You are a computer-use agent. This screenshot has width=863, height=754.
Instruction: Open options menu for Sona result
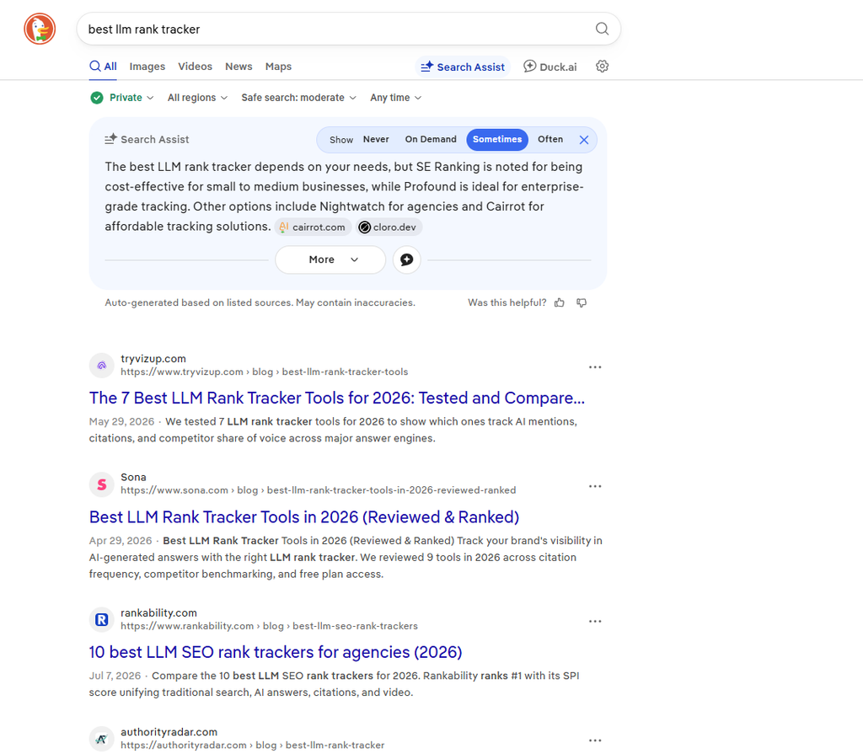tap(595, 487)
